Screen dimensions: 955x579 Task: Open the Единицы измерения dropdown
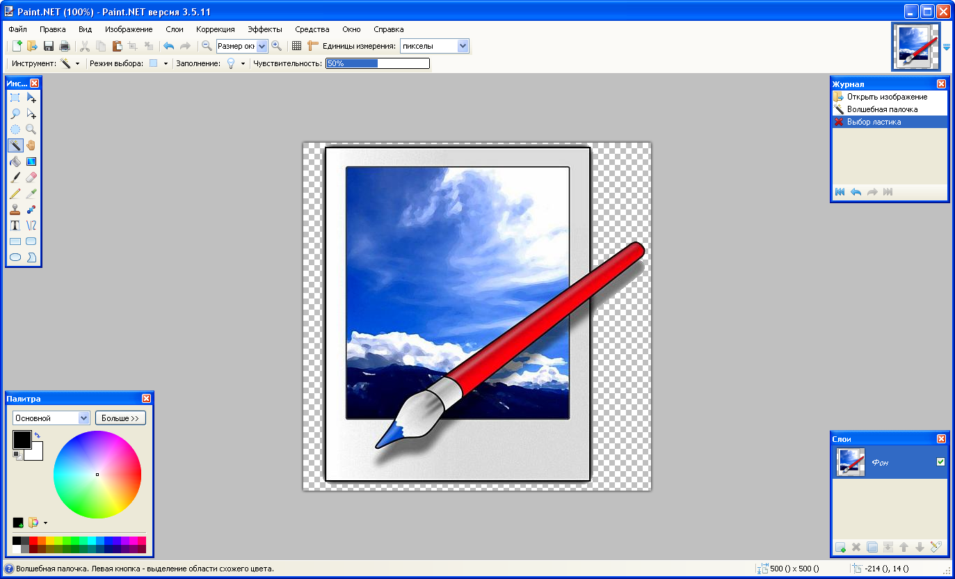click(463, 46)
